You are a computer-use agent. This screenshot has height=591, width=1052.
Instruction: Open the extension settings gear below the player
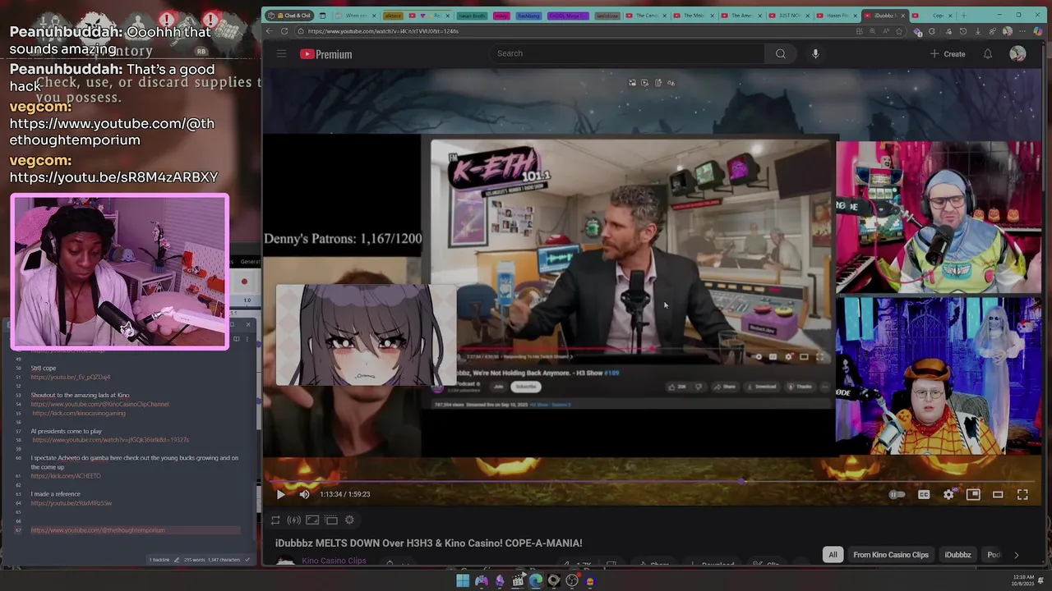pos(349,520)
